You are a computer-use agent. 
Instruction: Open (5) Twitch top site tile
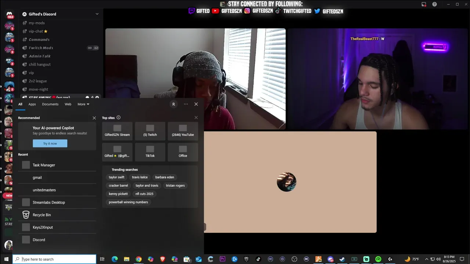[150, 131]
